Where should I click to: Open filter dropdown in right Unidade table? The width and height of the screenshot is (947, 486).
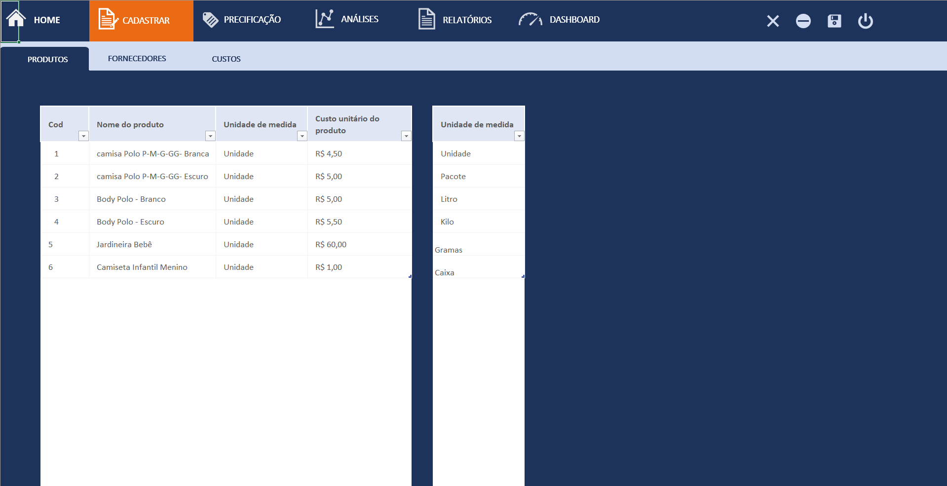point(519,136)
